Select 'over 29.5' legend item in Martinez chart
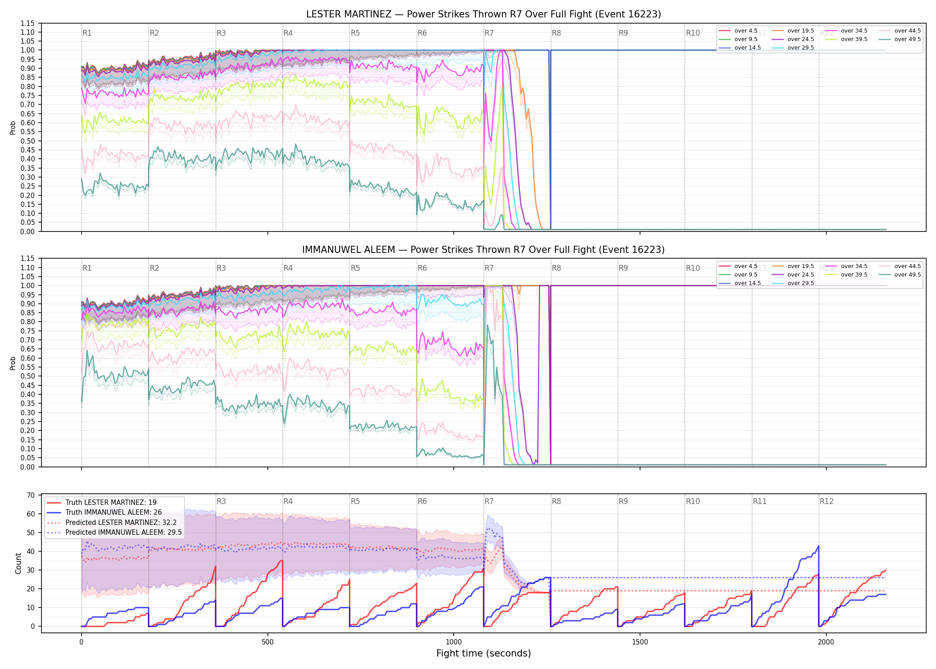936x669 pixels. (x=793, y=48)
